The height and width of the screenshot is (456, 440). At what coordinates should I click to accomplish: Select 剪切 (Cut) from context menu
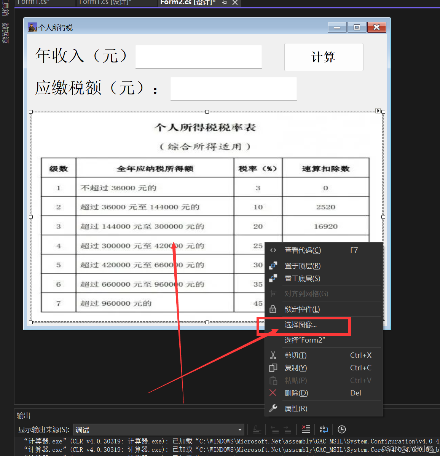(x=324, y=355)
